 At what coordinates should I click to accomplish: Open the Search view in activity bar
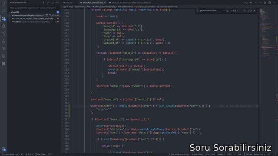tap(3, 11)
